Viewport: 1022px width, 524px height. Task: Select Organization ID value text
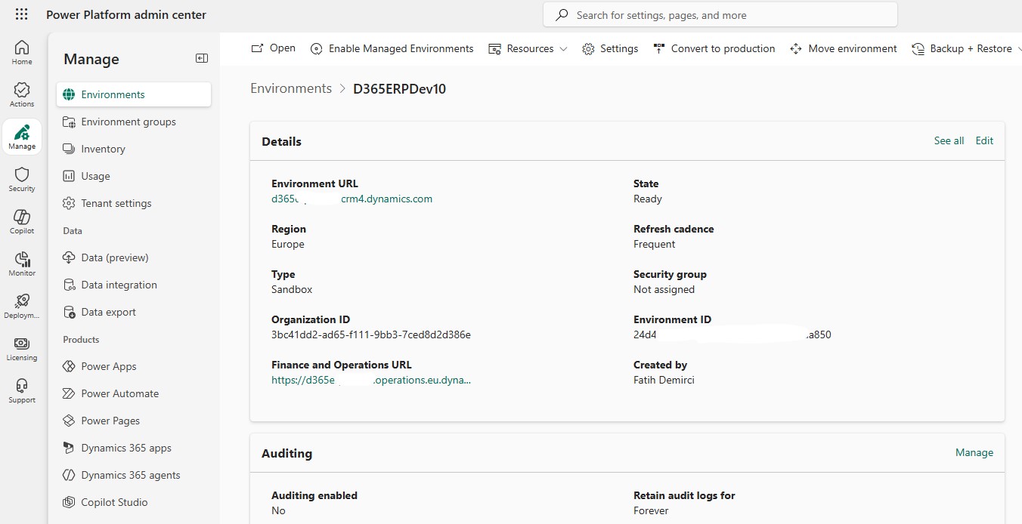point(371,334)
